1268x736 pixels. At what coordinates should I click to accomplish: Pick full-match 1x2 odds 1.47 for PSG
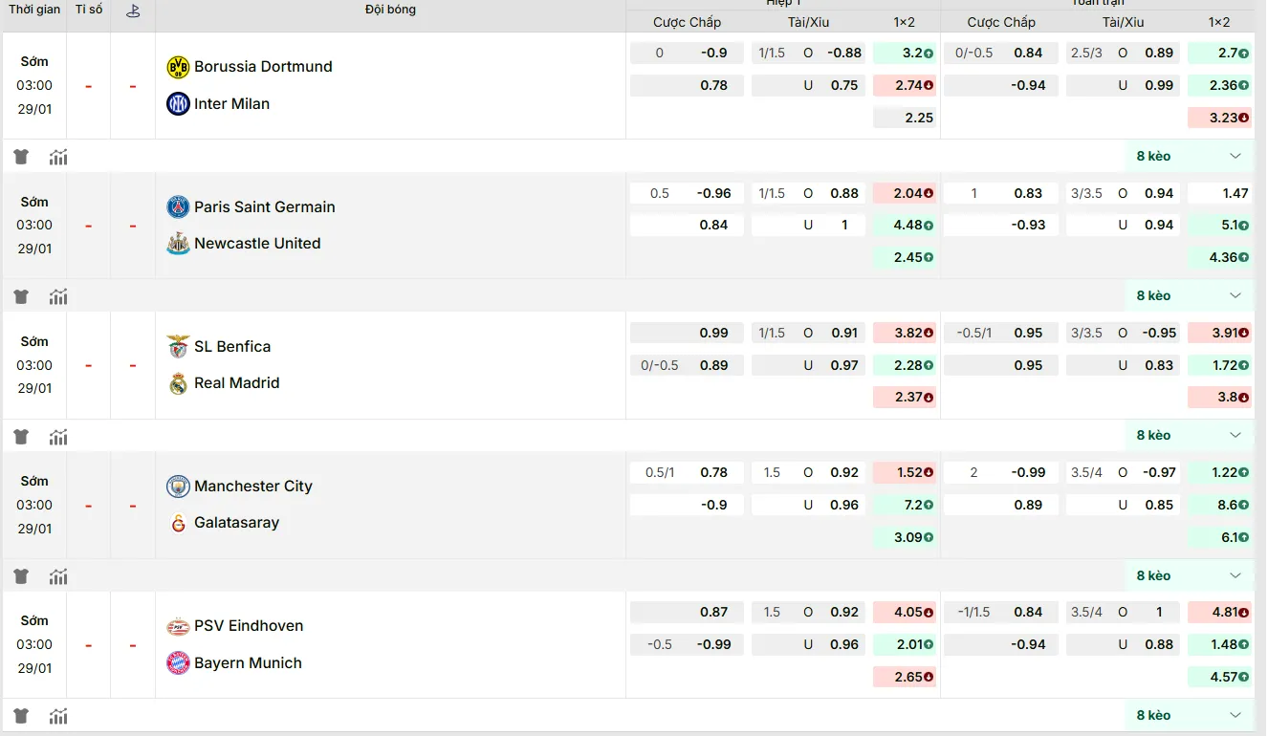(x=1220, y=193)
